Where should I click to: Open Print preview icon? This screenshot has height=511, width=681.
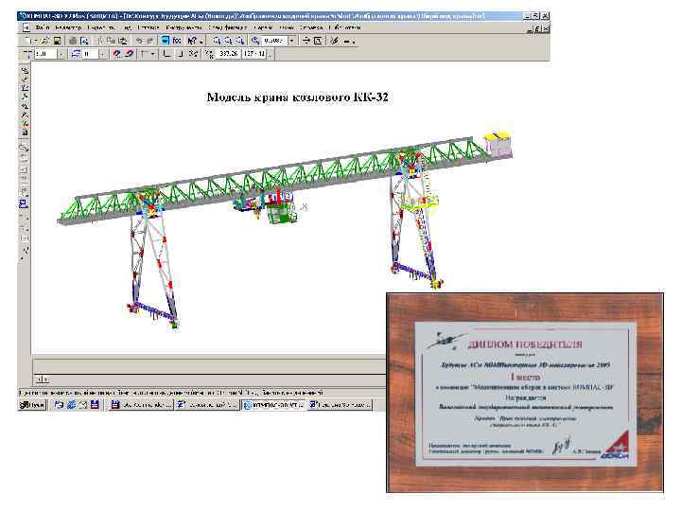tap(84, 41)
